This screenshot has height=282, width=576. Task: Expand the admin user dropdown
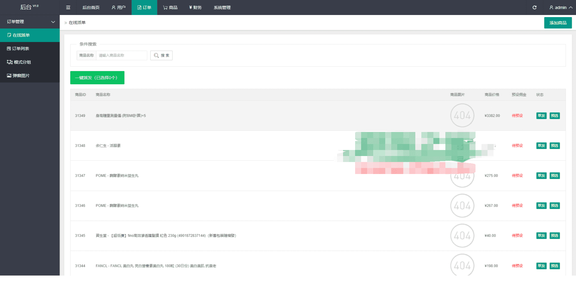(x=561, y=7)
